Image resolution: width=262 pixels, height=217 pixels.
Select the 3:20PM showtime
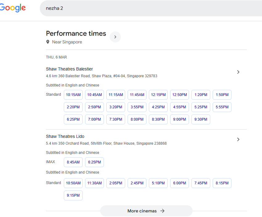116,107
